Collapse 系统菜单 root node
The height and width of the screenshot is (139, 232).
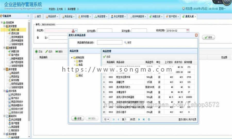pyautogui.click(x=2, y=22)
